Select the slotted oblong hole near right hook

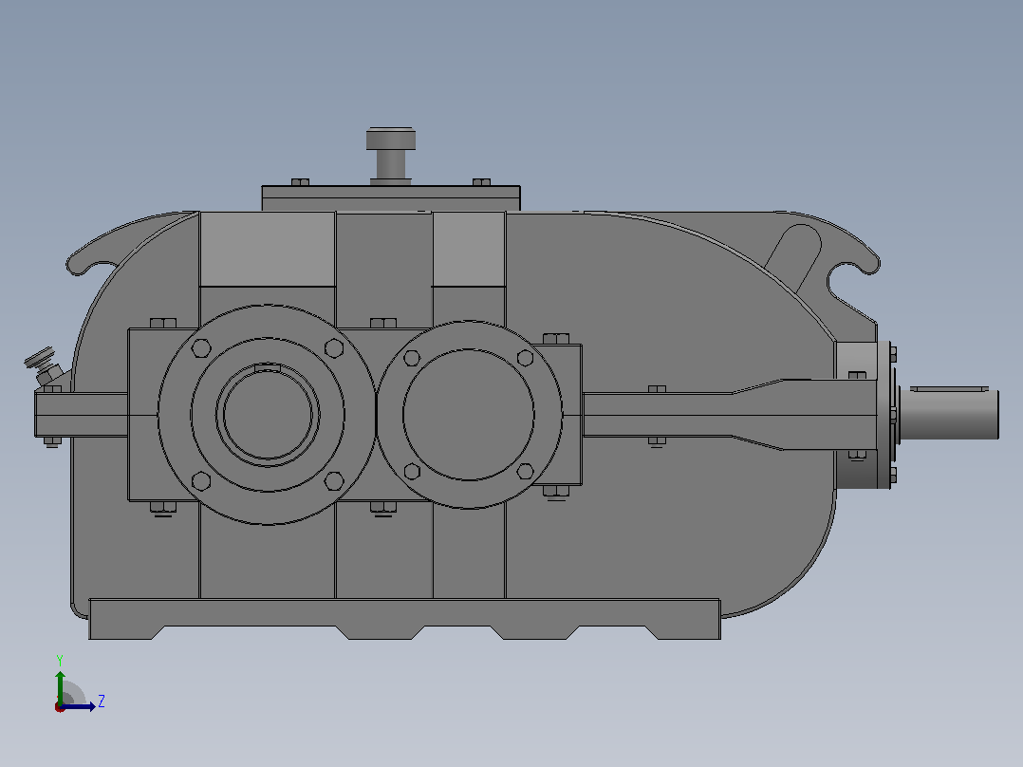click(792, 259)
